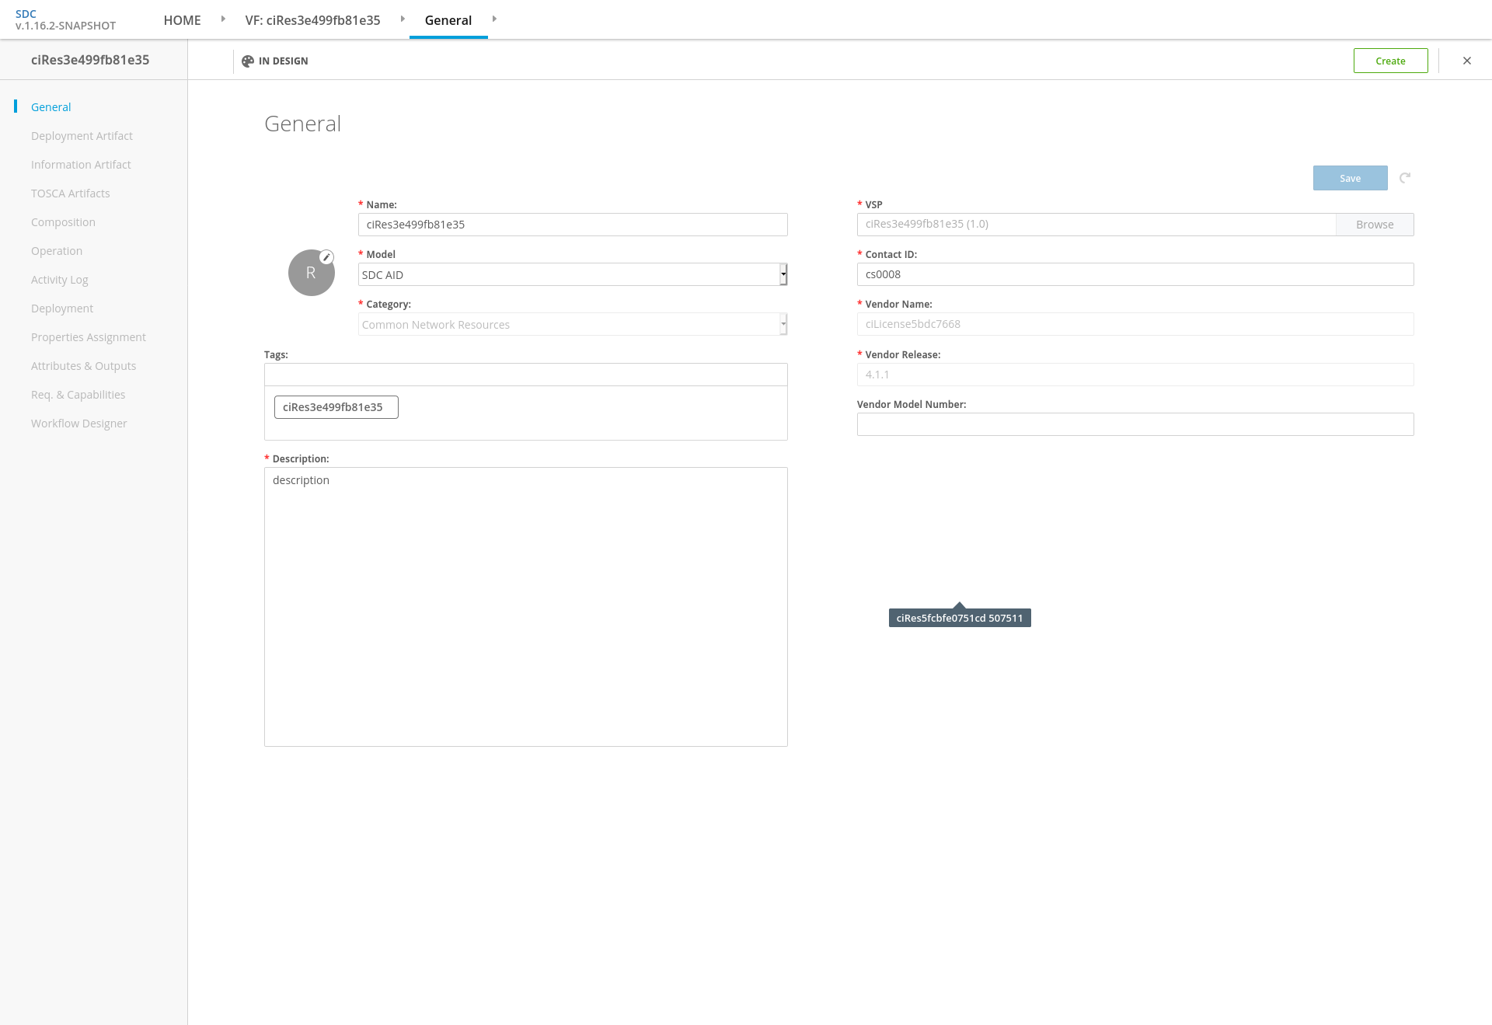Screen dimensions: 1492x1025
Task: Go to Composition section
Action: click(x=63, y=222)
